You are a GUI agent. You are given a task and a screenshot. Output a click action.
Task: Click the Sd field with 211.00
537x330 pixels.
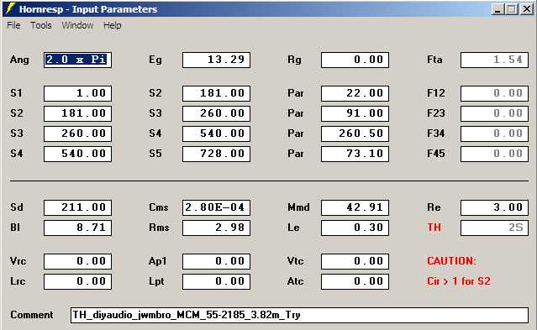78,207
